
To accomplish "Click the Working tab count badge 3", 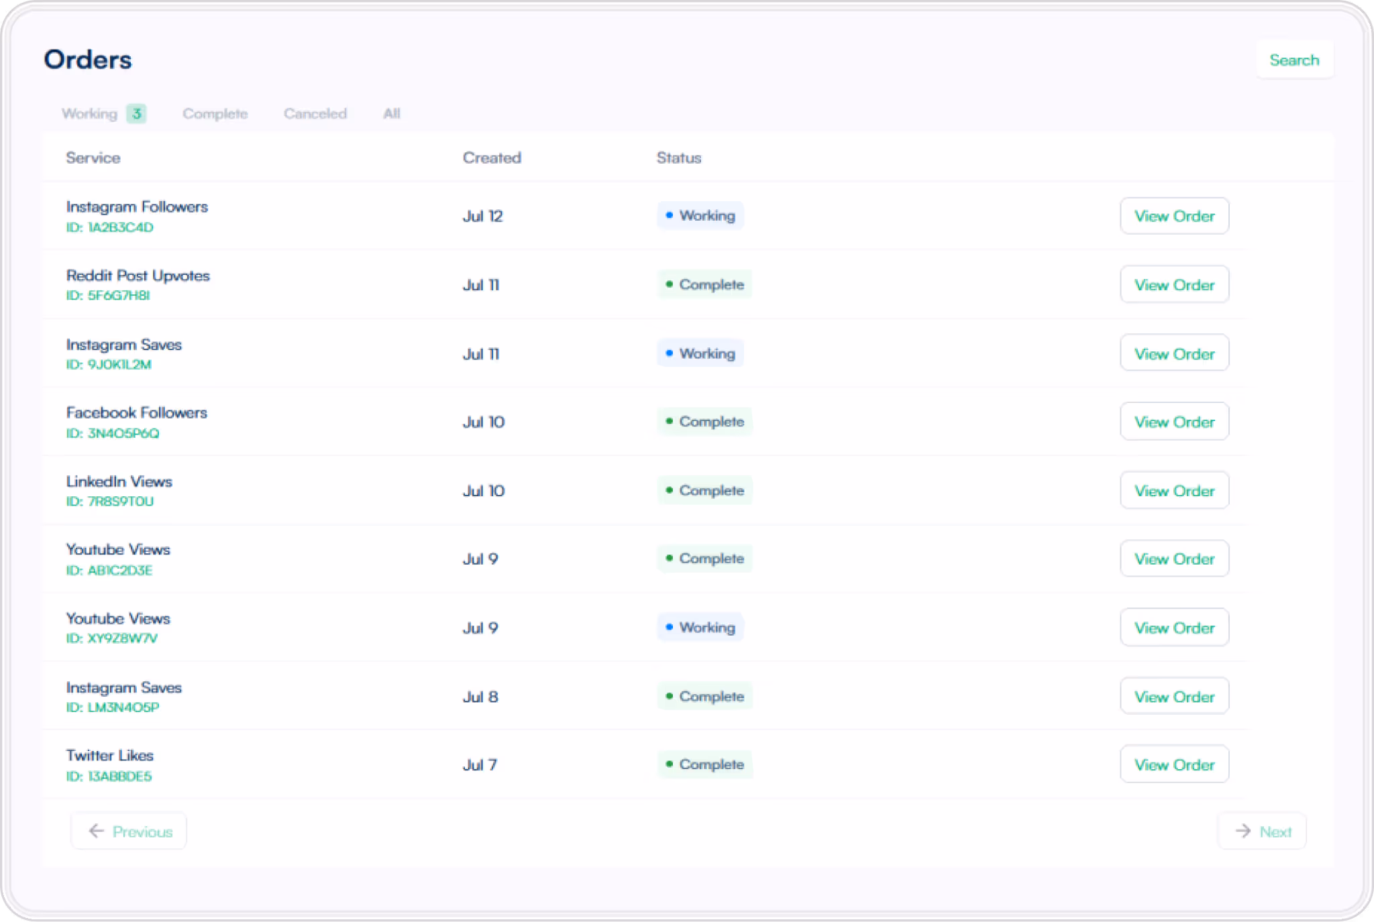I will coord(136,113).
